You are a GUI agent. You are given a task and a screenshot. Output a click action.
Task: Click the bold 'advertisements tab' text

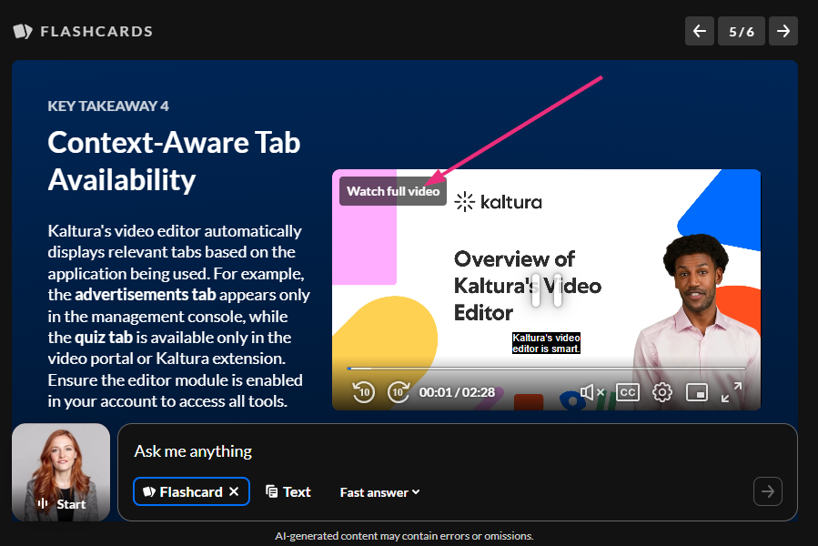point(145,295)
